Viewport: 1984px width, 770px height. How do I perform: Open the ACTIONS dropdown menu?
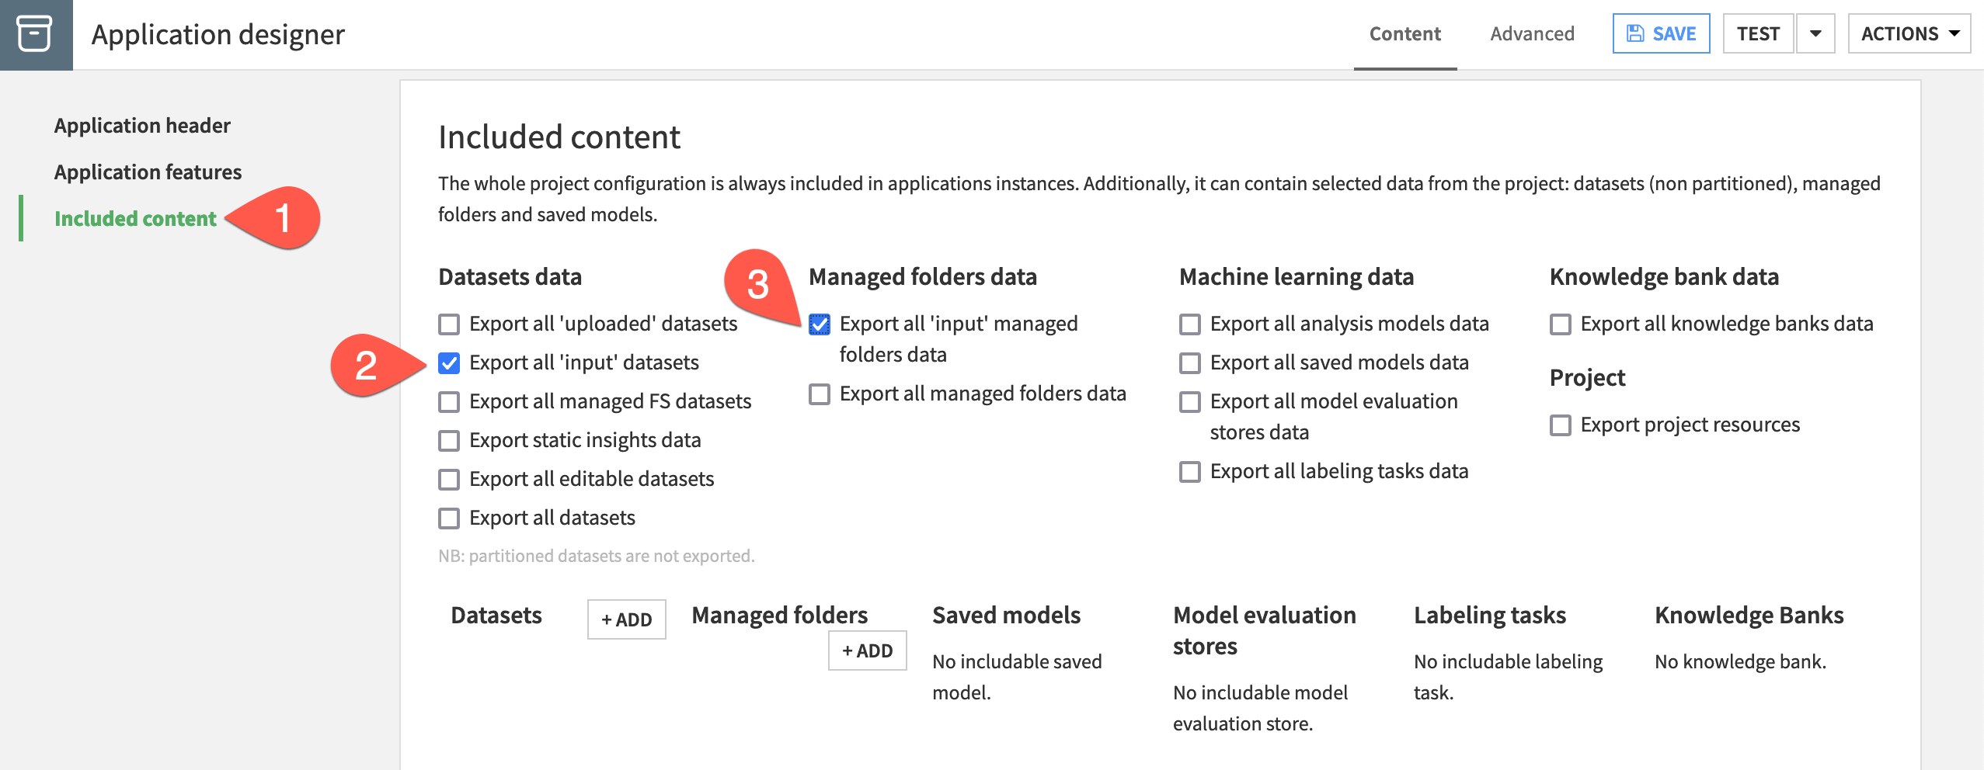pos(1909,33)
